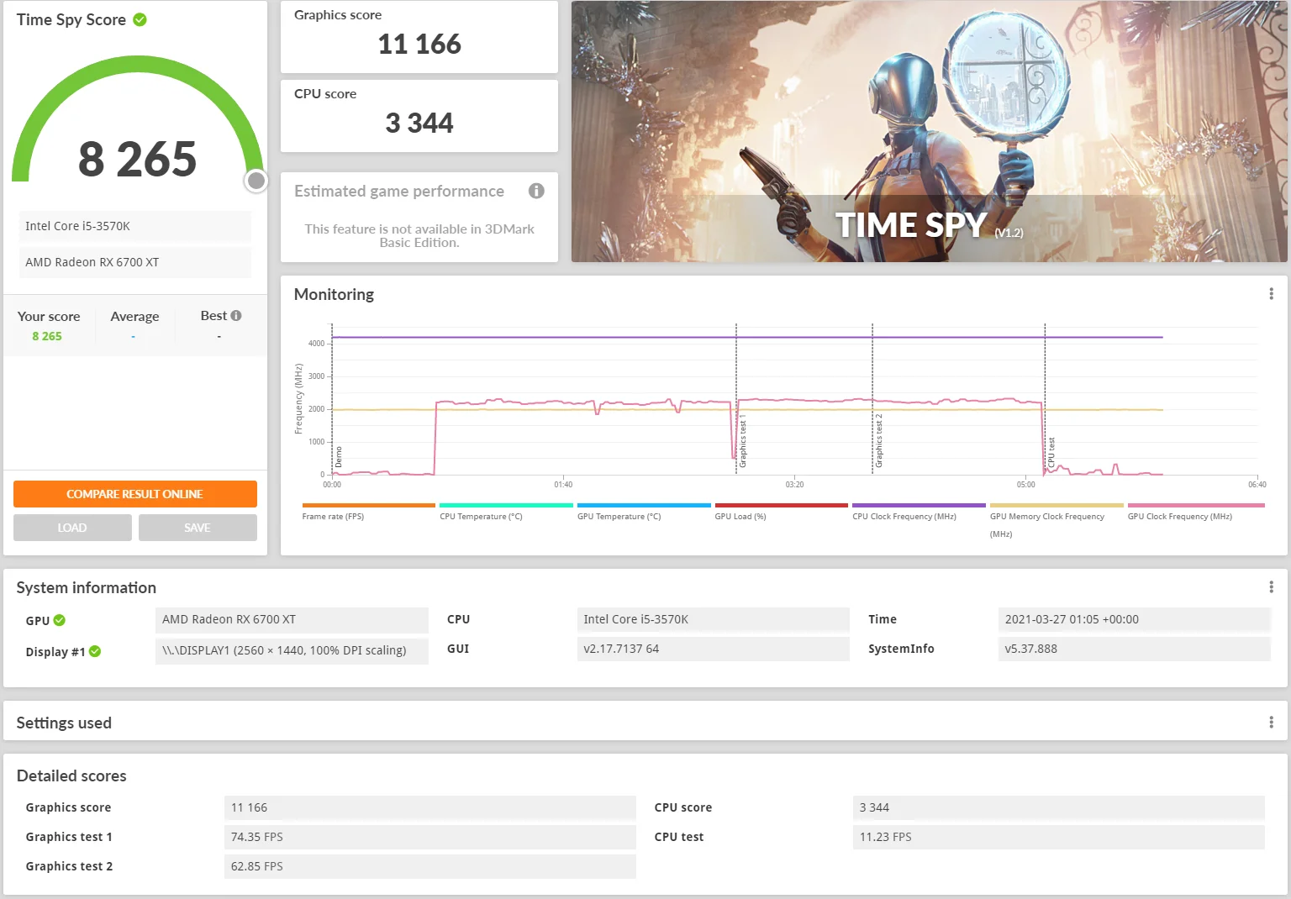Click the Graphics test 1 chart marker

pos(742,440)
